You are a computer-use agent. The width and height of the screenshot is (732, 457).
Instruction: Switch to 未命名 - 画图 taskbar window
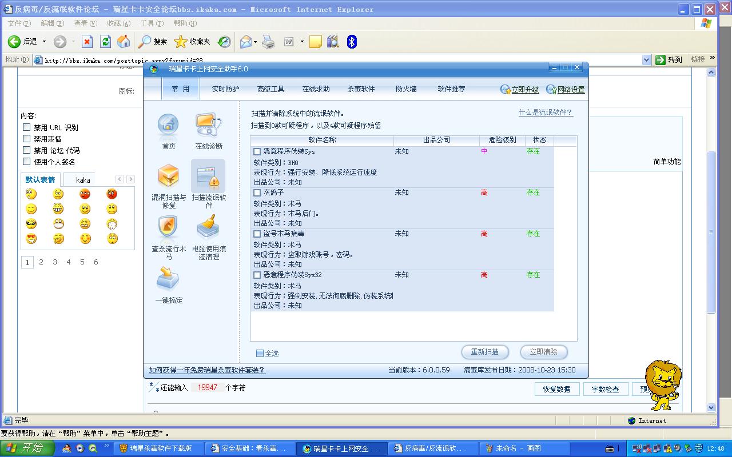[x=523, y=448]
